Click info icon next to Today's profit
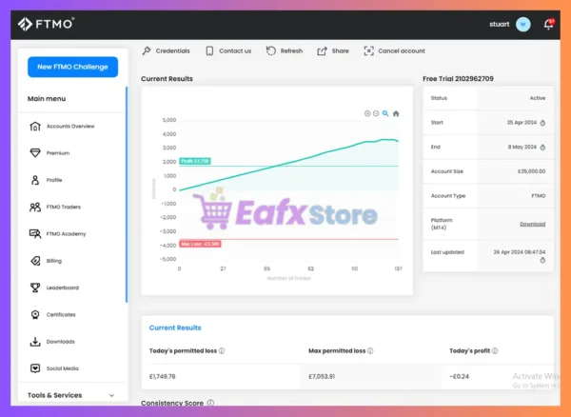571x417 pixels. 495,350
